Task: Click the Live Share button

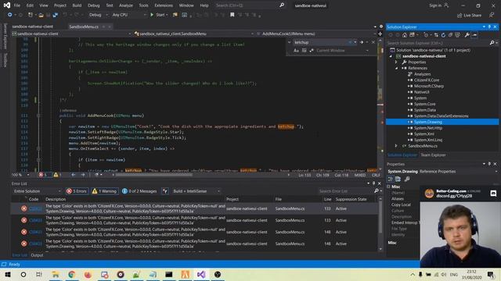Action: [x=469, y=15]
